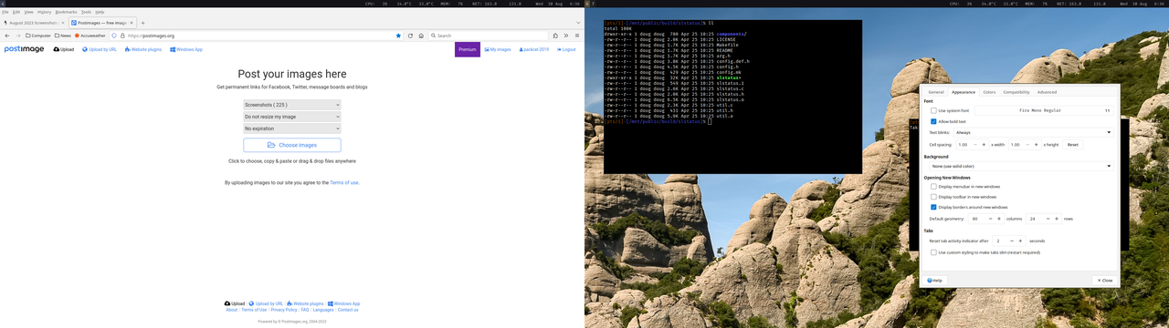
Task: Open the No expiration dropdown
Action: click(292, 128)
